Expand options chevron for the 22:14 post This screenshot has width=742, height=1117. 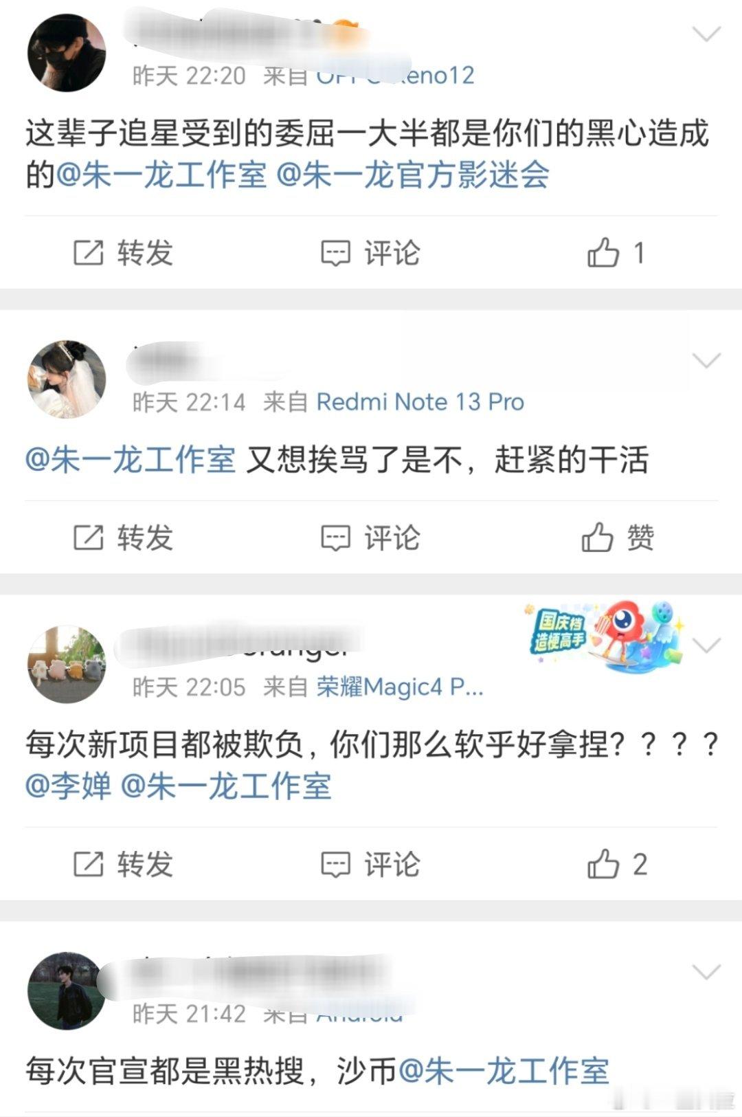click(706, 360)
